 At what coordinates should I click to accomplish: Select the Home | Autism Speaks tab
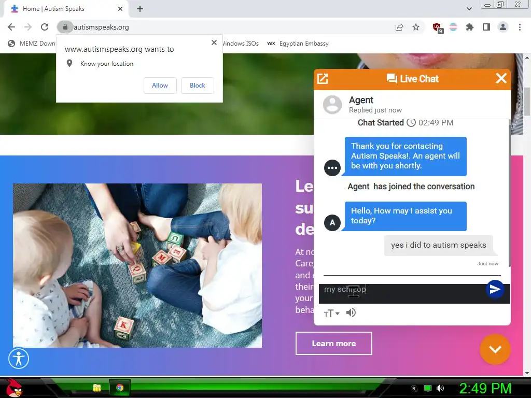[x=66, y=9]
